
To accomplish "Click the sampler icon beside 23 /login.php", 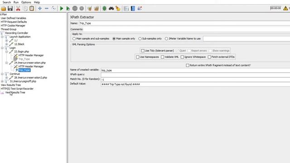I will [x=11, y=52].
